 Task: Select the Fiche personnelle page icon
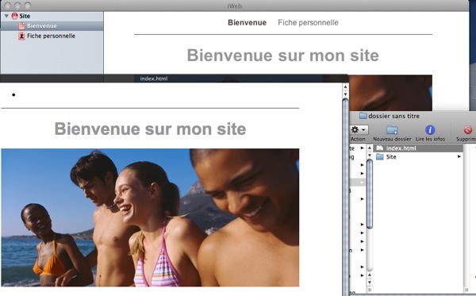coord(21,36)
